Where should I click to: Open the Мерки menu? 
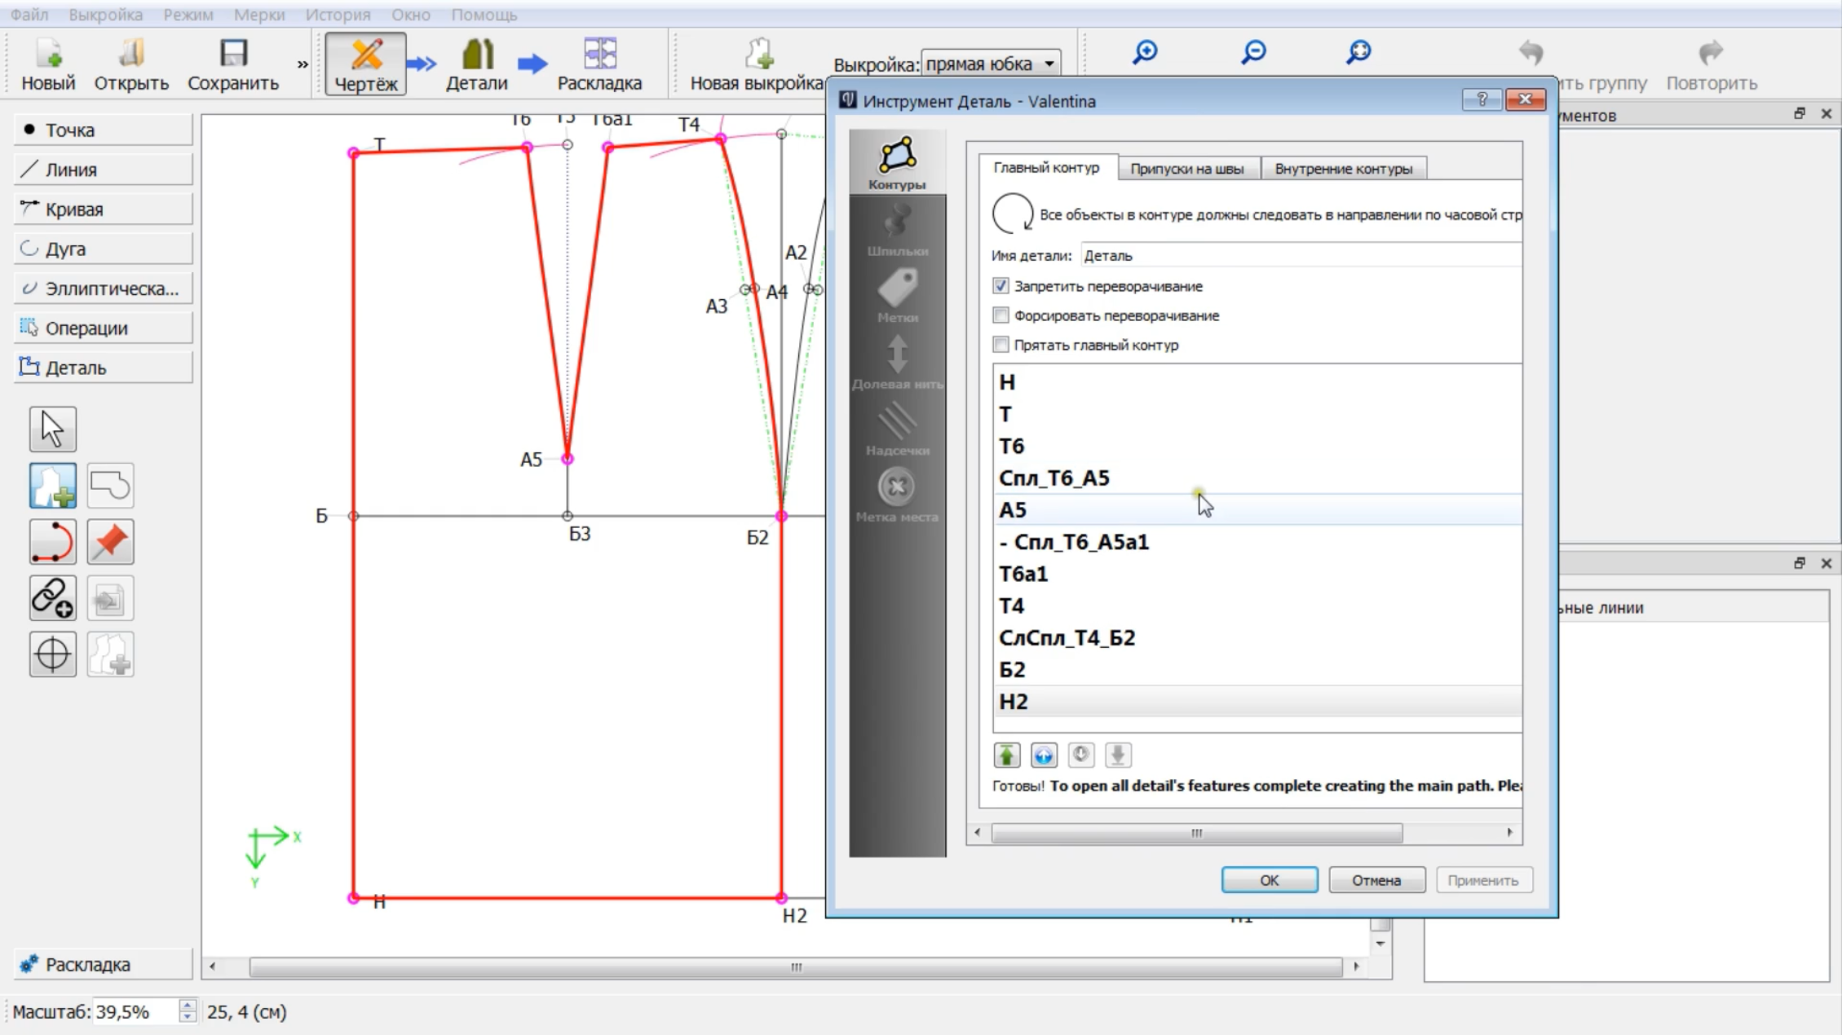coord(259,15)
